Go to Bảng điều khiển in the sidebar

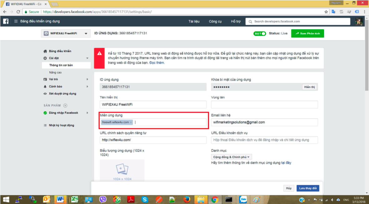(x=60, y=51)
